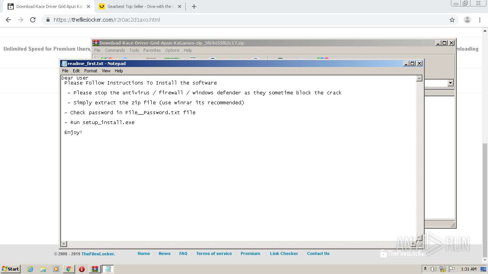Go forward in Chrome

pyautogui.click(x=21, y=20)
